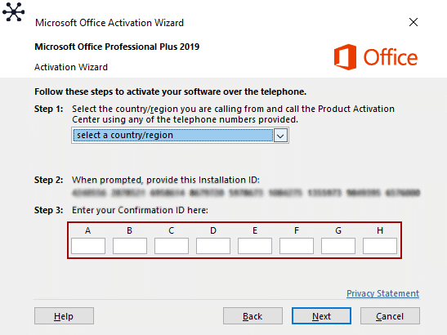The image size is (447, 335).
Task: Click Confirmation ID field C
Action: pos(172,246)
